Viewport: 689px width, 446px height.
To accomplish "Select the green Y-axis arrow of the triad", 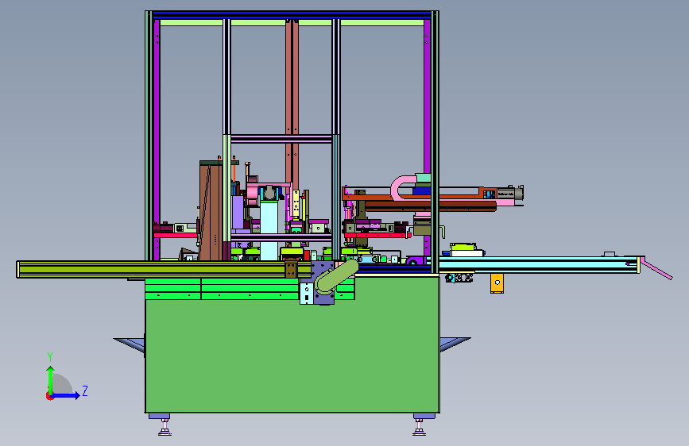I will pyautogui.click(x=51, y=380).
